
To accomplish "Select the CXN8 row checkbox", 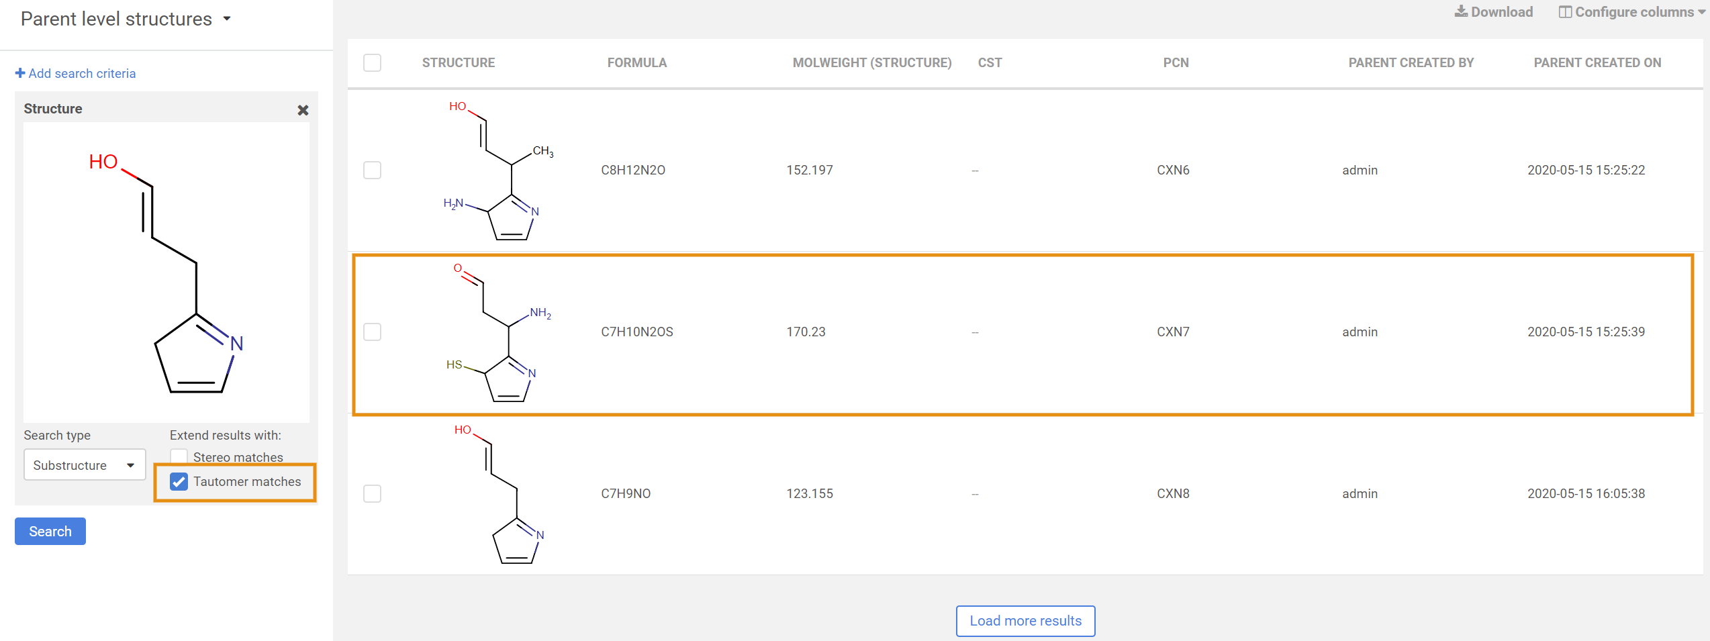I will (372, 494).
